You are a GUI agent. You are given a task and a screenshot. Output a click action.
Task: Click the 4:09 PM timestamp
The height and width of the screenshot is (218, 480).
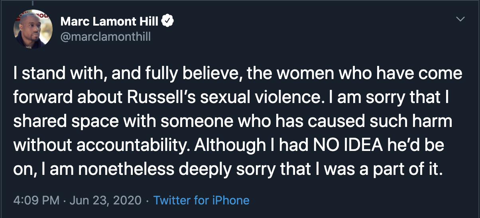[x=37, y=200]
